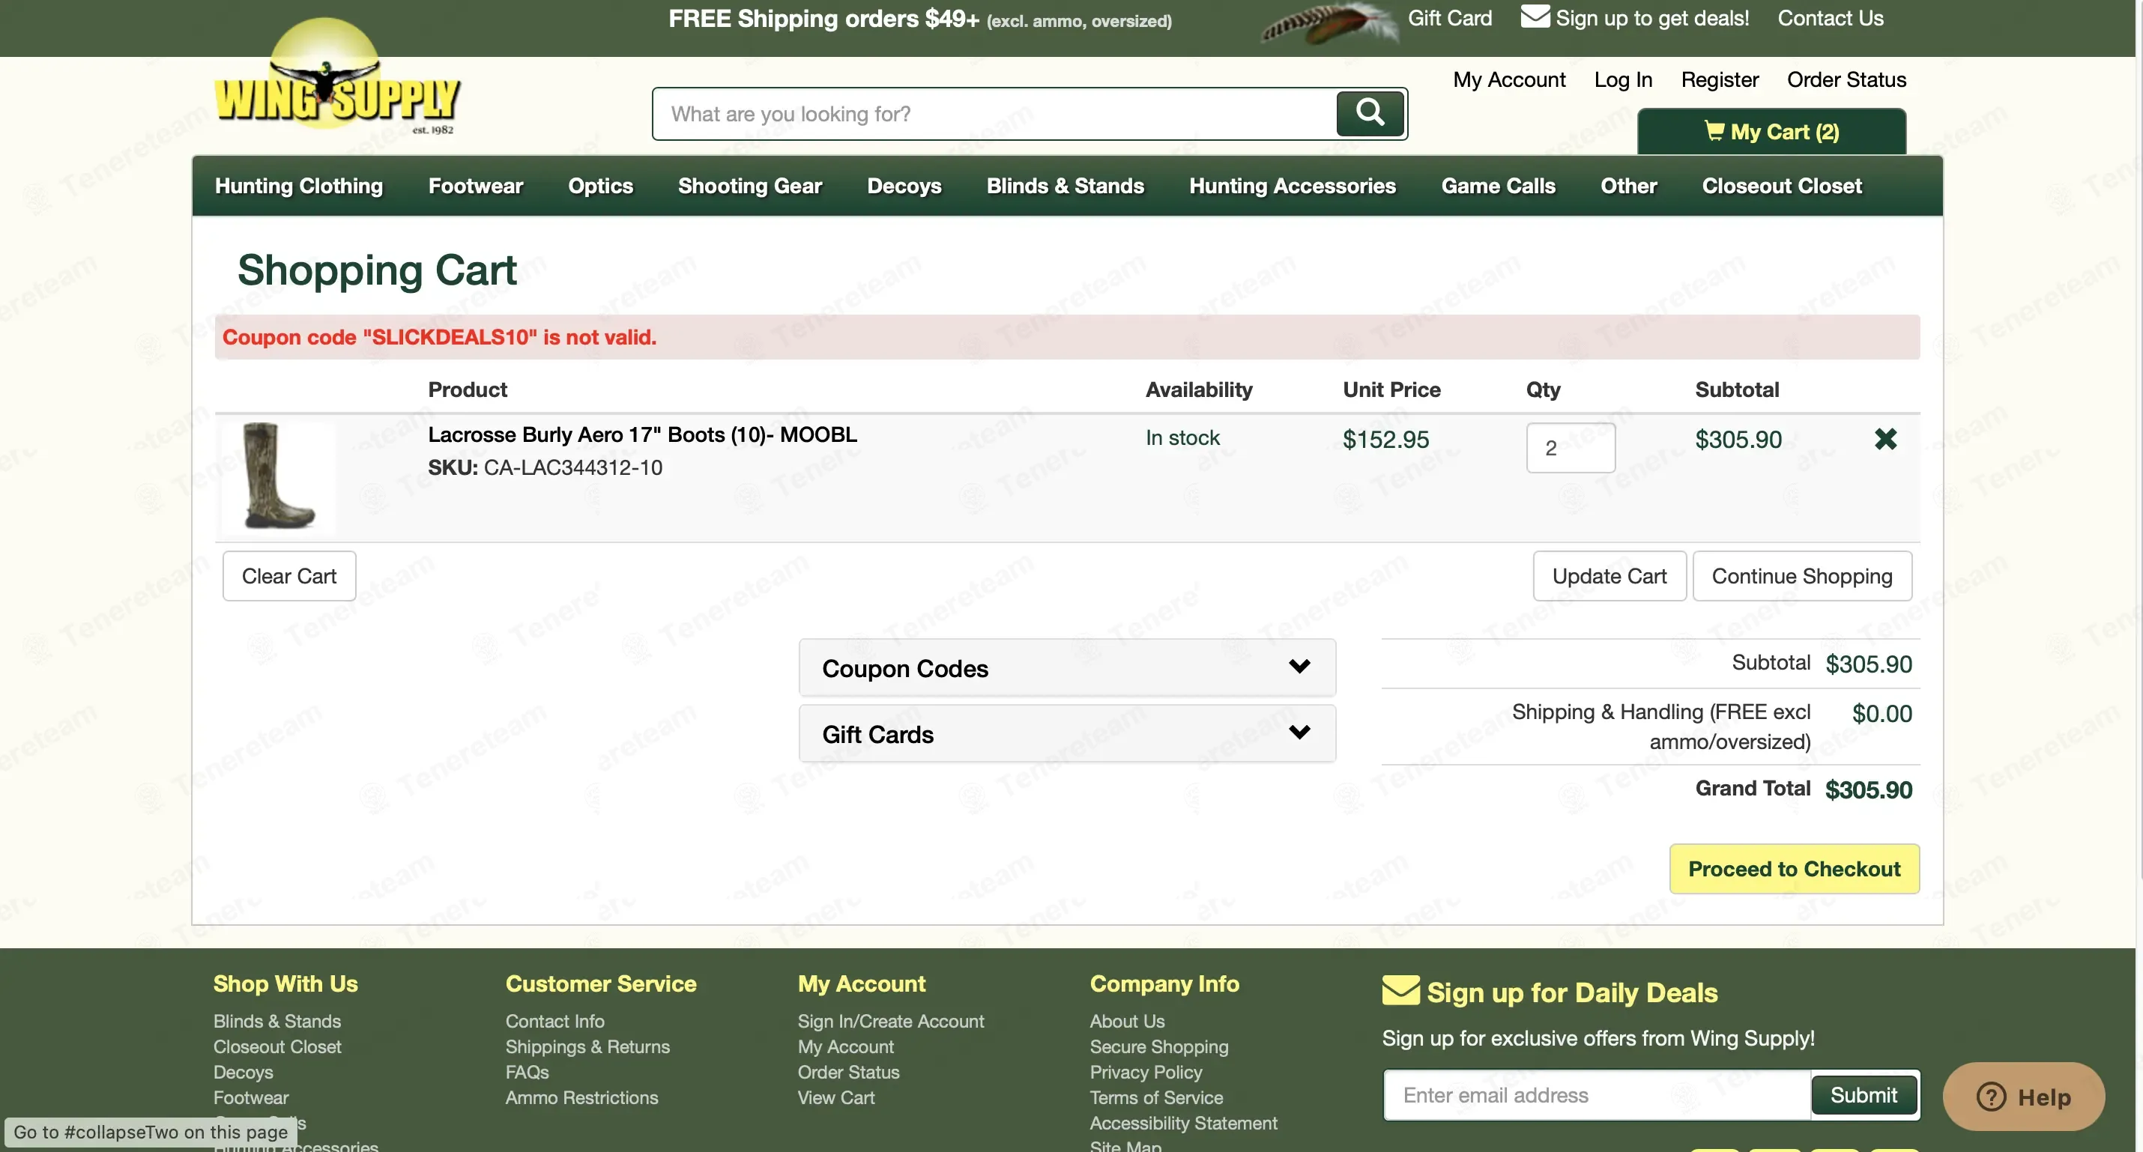Click the Update Cart button
Screen dimensions: 2143x1152
point(1609,575)
